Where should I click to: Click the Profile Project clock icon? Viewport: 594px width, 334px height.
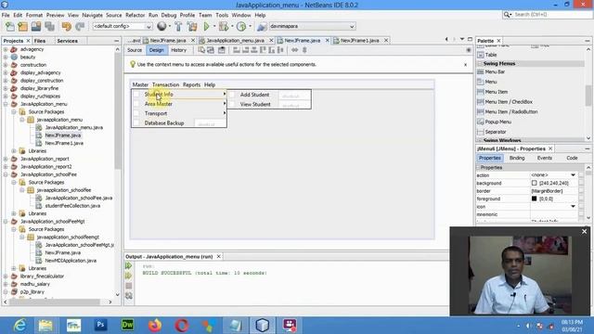(241, 27)
